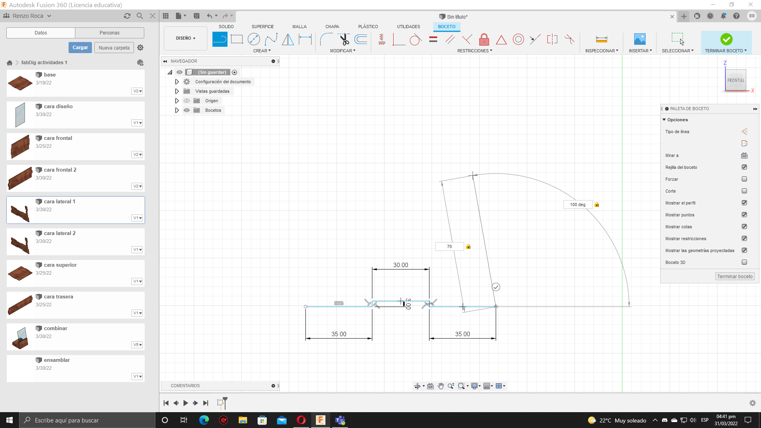This screenshot has height=428, width=761.
Task: Turn on Boceto 3D checkbox
Action: tap(744, 262)
